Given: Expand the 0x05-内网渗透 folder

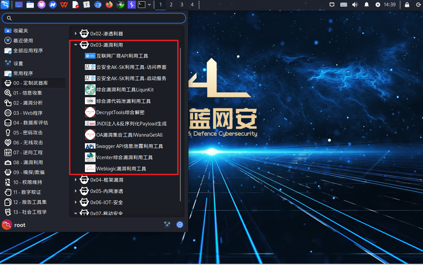Looking at the screenshot, I should (76, 191).
